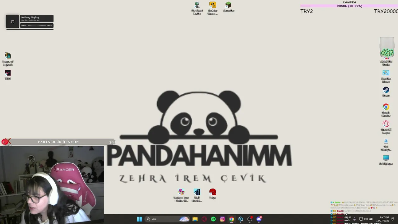398x224 pixels.
Task: Open the Geri Dönüşüm recycle bin
Action: [386, 145]
